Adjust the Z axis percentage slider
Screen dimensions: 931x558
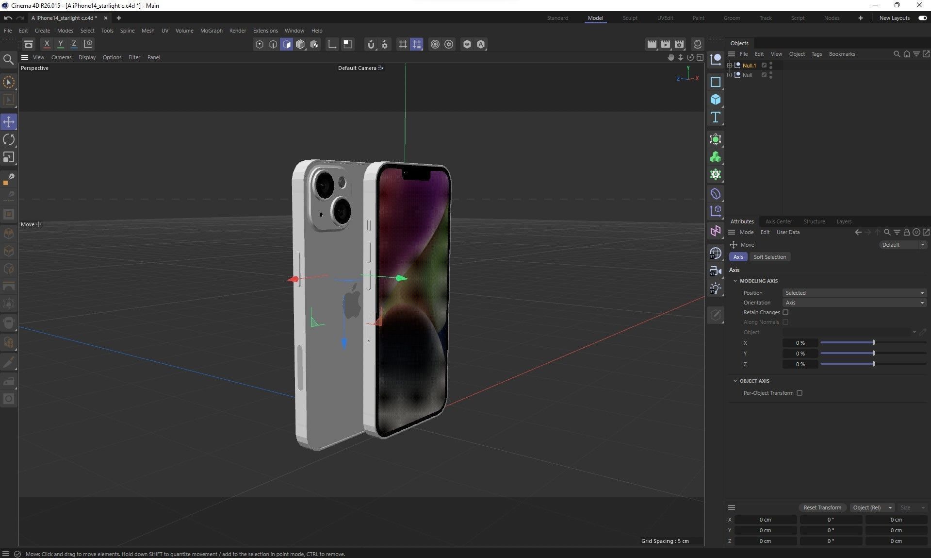pos(873,364)
